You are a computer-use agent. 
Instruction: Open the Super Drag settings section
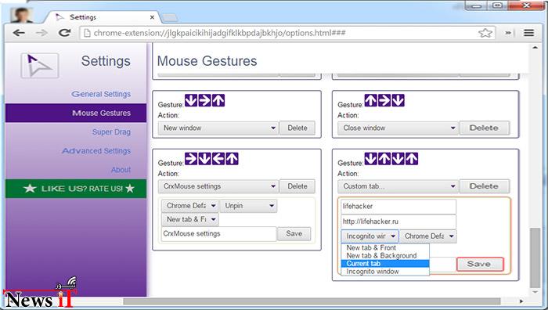(111, 132)
